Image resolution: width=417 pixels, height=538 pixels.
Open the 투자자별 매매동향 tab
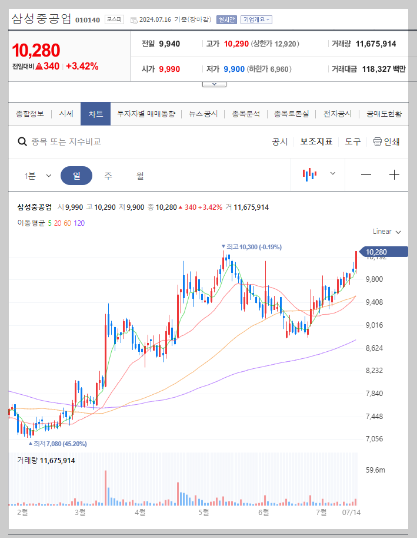click(x=146, y=114)
